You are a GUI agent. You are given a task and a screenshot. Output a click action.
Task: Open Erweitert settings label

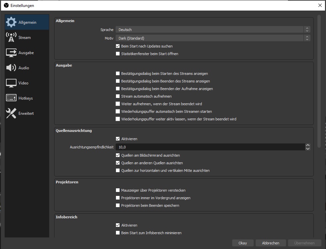coord(26,113)
